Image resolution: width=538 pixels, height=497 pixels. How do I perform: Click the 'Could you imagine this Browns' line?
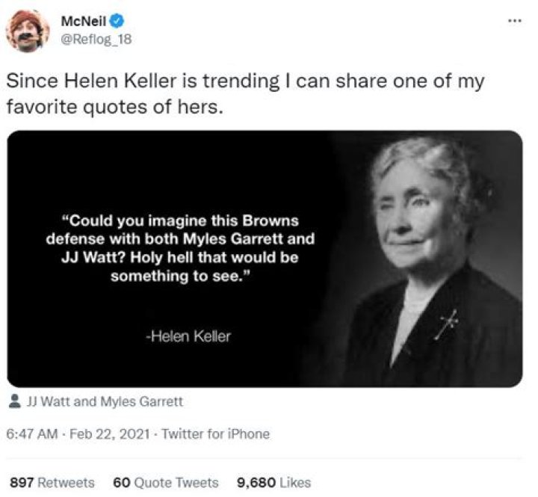tap(180, 221)
